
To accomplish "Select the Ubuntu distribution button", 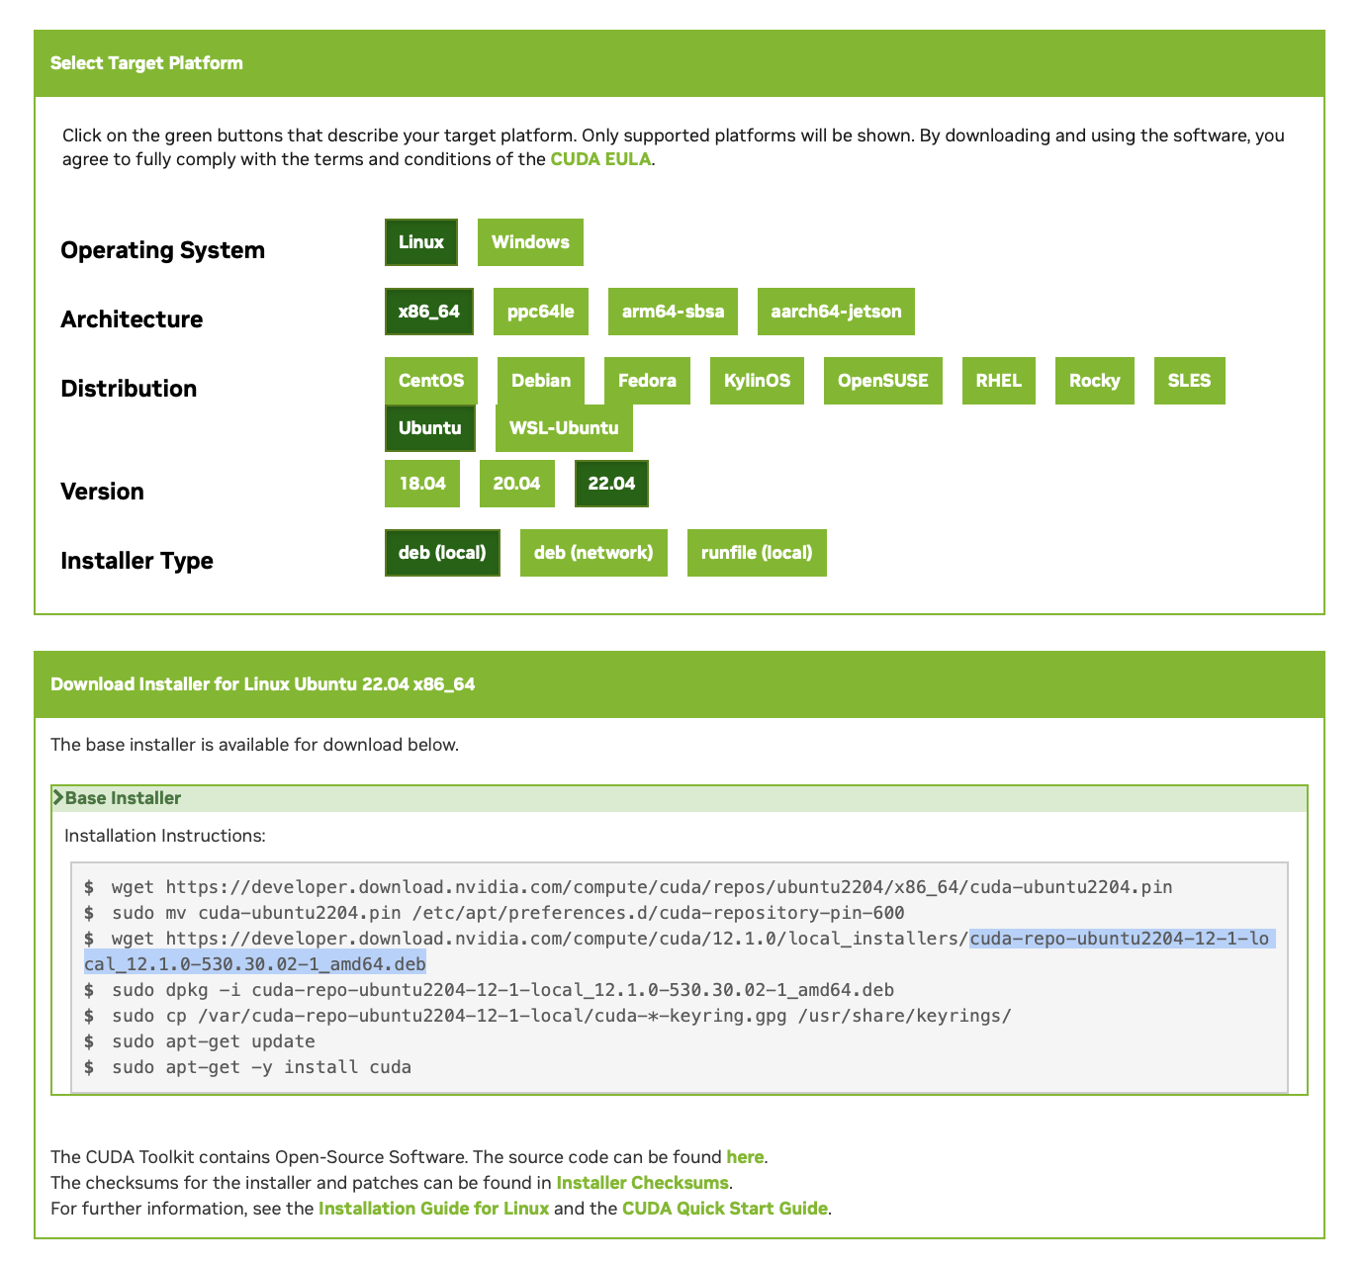I will pos(430,428).
